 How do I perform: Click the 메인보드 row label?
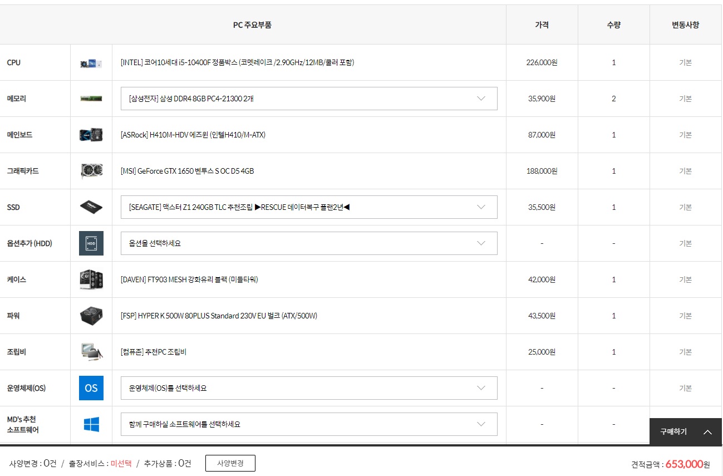(x=19, y=135)
